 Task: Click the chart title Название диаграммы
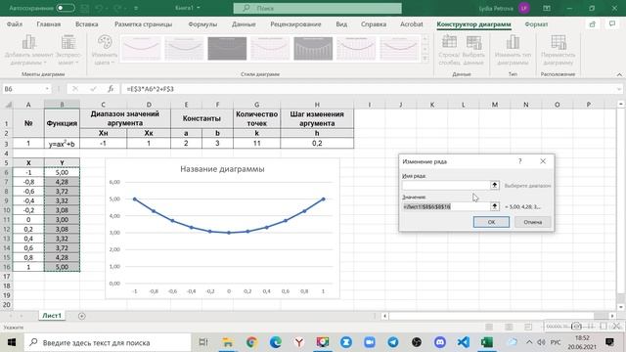[x=222, y=169]
